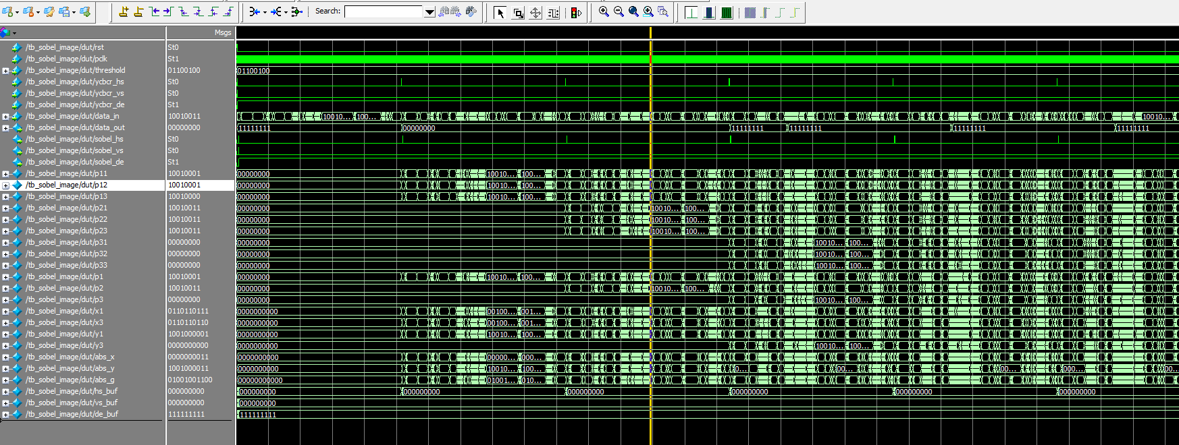
Task: Click inside the Search input field
Action: tap(384, 11)
